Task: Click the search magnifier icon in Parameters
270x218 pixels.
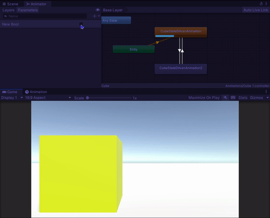Action: pos(5,16)
